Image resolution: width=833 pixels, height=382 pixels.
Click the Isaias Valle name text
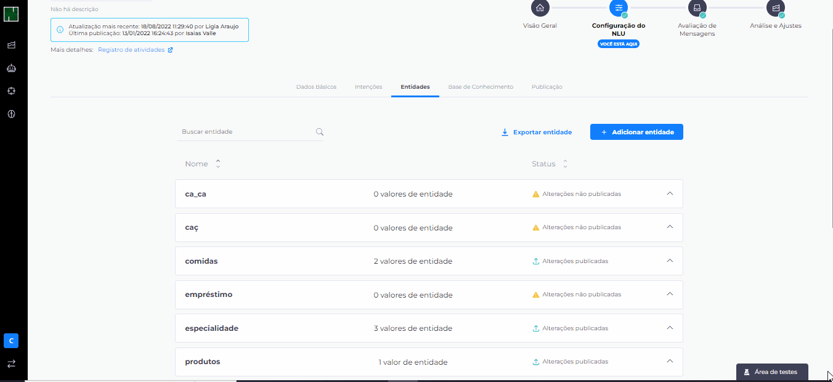click(x=201, y=33)
